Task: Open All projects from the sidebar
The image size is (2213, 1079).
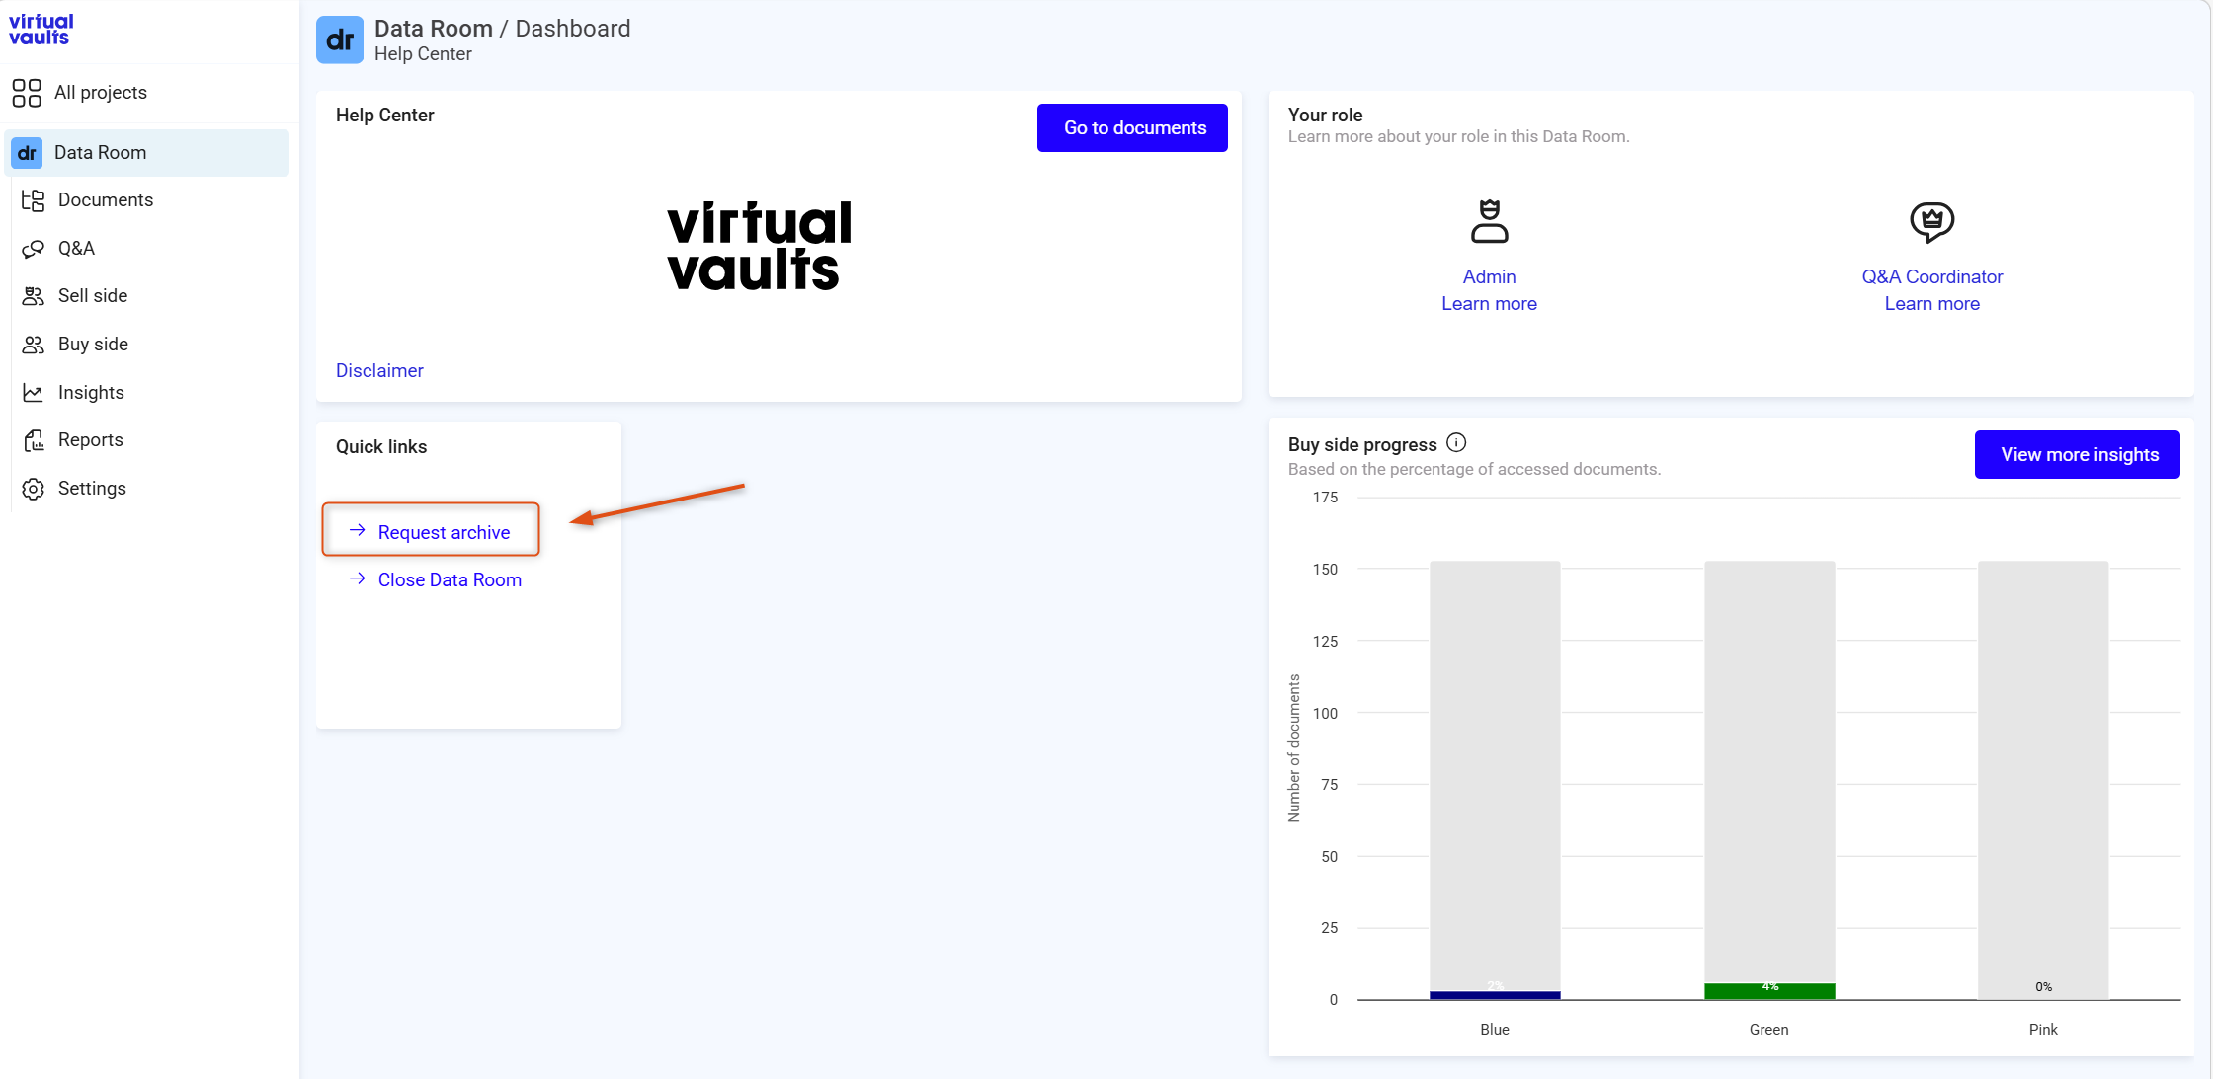Action: tap(100, 93)
